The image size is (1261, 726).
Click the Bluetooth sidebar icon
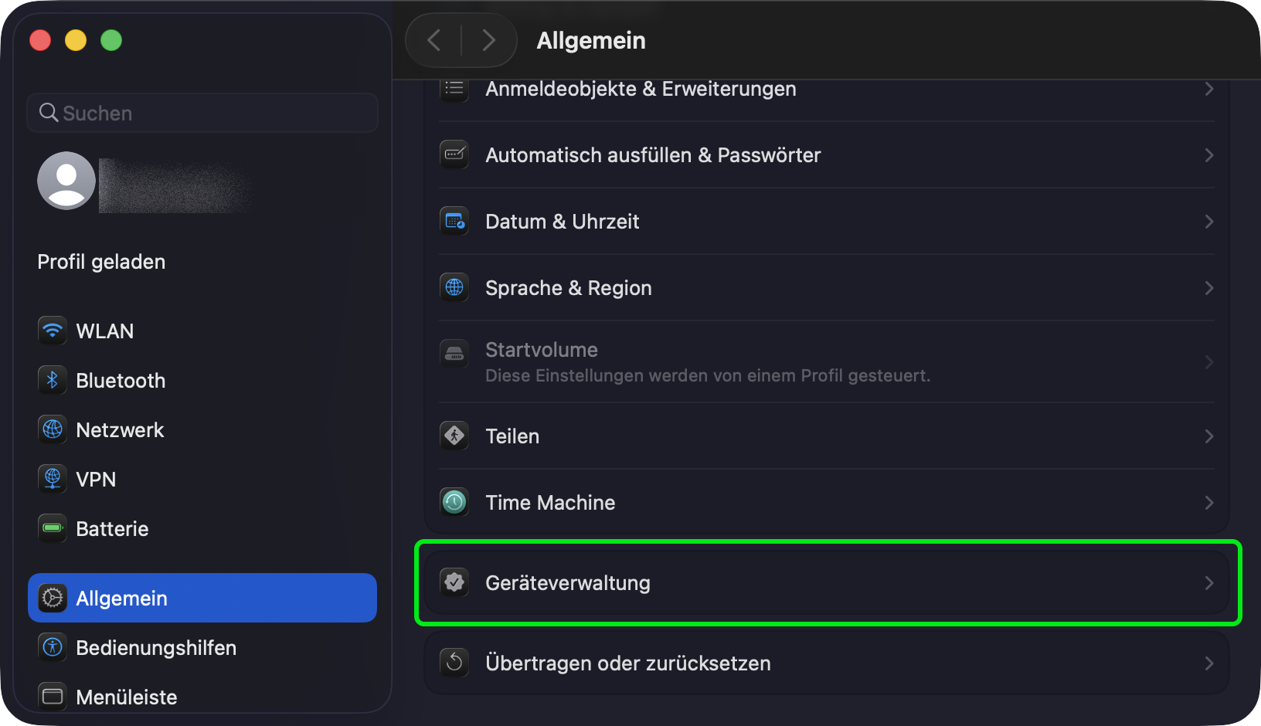pyautogui.click(x=53, y=380)
